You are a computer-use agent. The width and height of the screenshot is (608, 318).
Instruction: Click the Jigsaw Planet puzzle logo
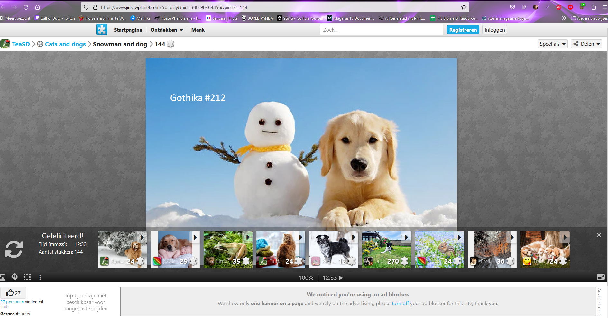[x=102, y=30]
